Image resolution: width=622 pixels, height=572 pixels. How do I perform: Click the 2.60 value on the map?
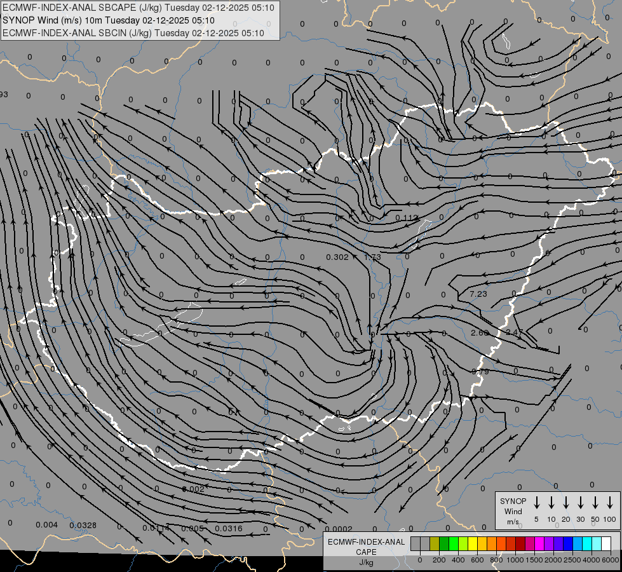point(480,332)
